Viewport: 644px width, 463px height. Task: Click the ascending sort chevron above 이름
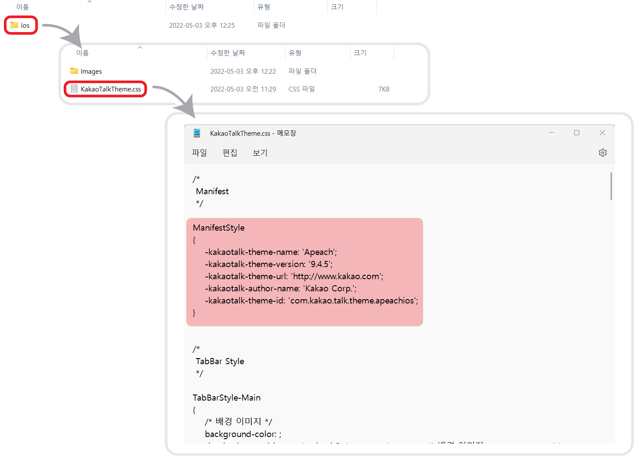89,2
